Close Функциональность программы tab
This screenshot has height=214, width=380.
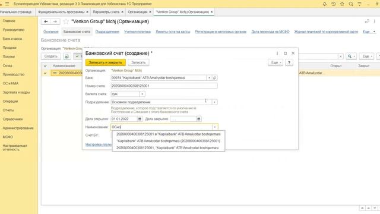pos(87,12)
